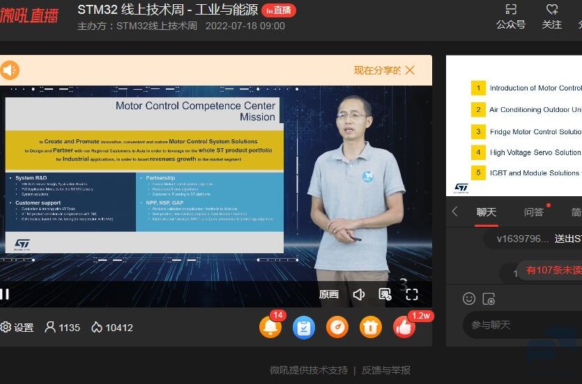The height and width of the screenshot is (384, 582).
Task: Open the orange compass icon
Action: 337,328
